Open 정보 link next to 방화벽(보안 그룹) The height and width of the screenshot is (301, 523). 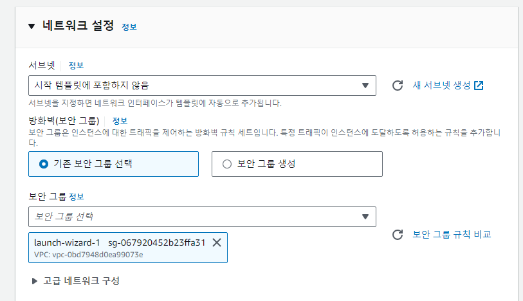[120, 121]
